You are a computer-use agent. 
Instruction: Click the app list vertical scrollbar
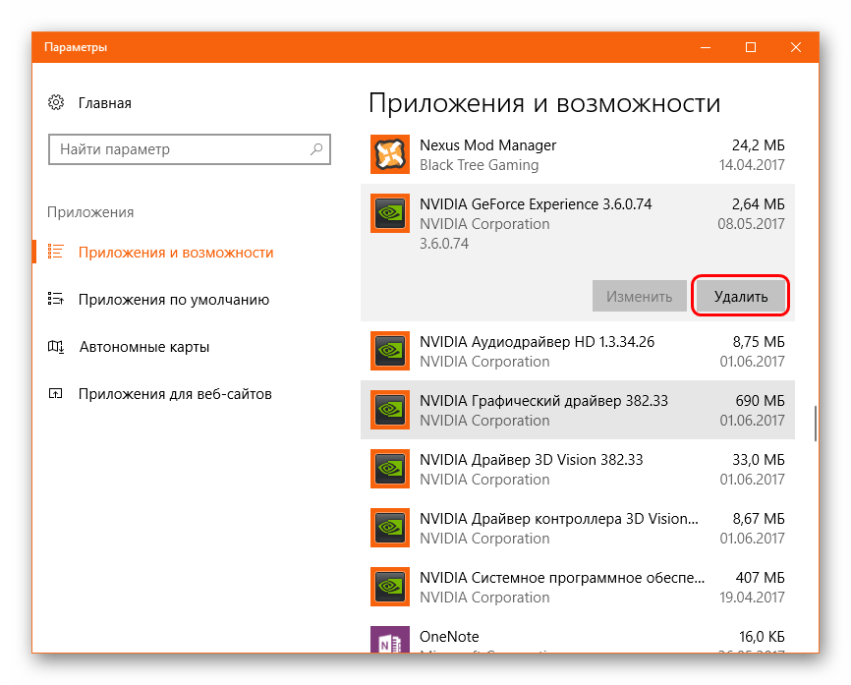pyautogui.click(x=814, y=424)
